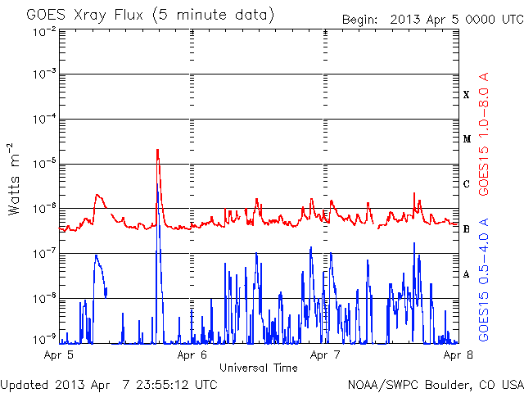The height and width of the screenshot is (393, 524).
Task: Select the Apr 8 date on time axis
Action: [458, 355]
